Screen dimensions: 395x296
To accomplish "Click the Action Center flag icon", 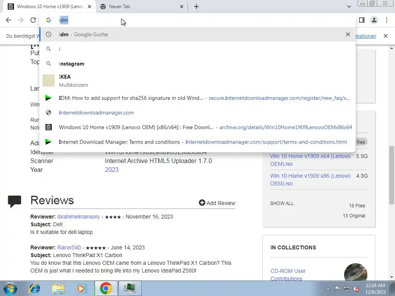I will pyautogui.click(x=337, y=289).
